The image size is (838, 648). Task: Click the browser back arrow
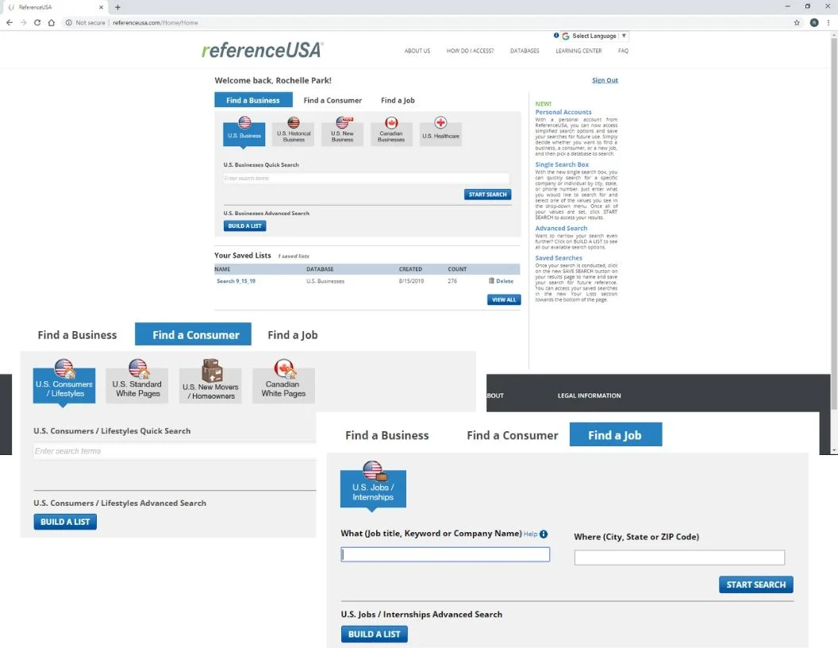click(x=9, y=22)
